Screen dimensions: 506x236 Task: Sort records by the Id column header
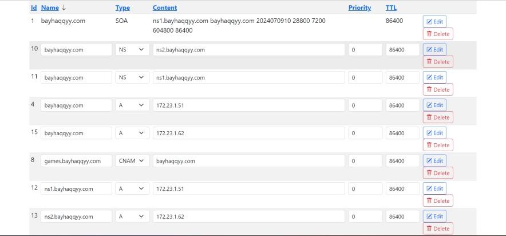[x=34, y=8]
